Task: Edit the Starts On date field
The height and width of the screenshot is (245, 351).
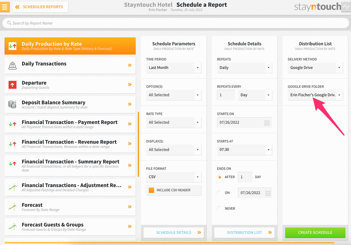Action: tap(245, 122)
